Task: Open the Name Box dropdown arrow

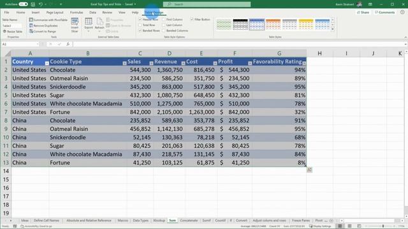Action: (38, 44)
